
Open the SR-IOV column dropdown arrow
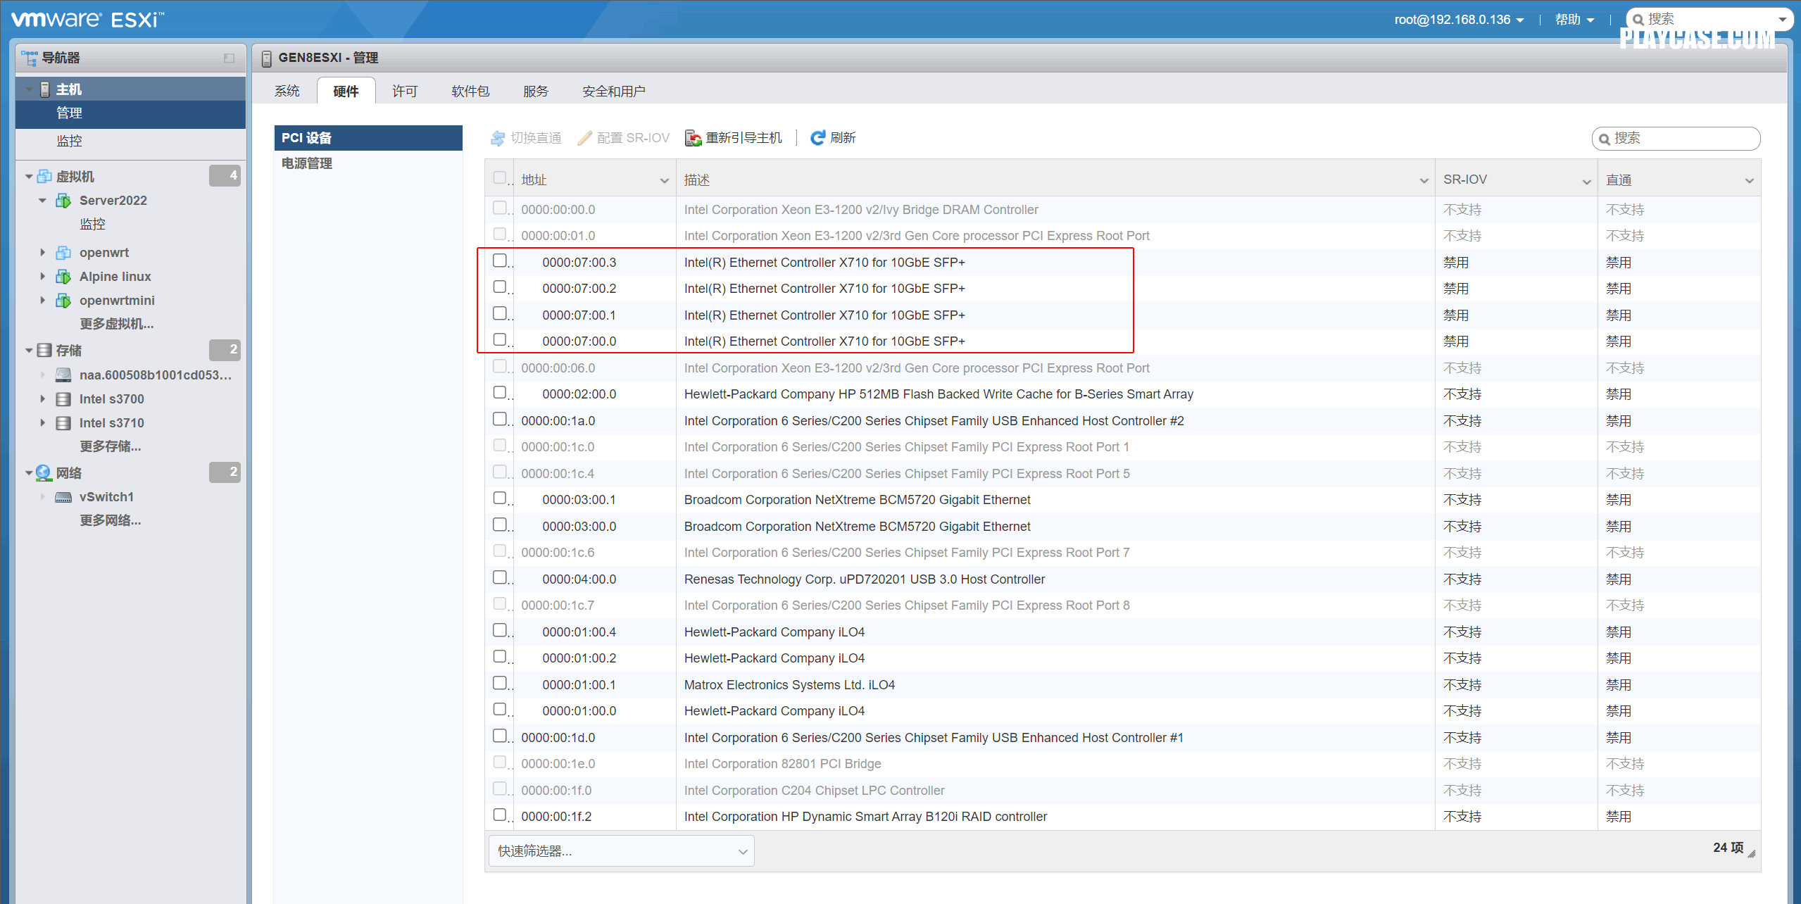coord(1586,181)
